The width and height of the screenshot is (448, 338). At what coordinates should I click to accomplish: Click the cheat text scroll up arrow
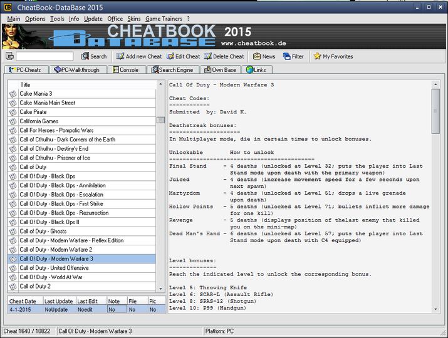(x=435, y=84)
